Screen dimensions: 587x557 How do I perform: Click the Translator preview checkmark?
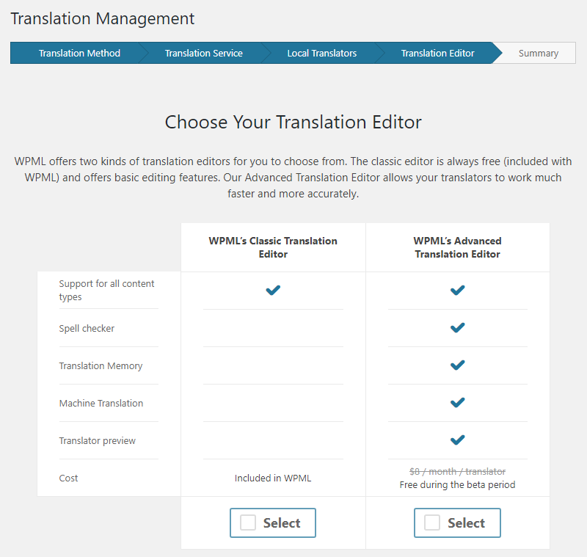(457, 440)
